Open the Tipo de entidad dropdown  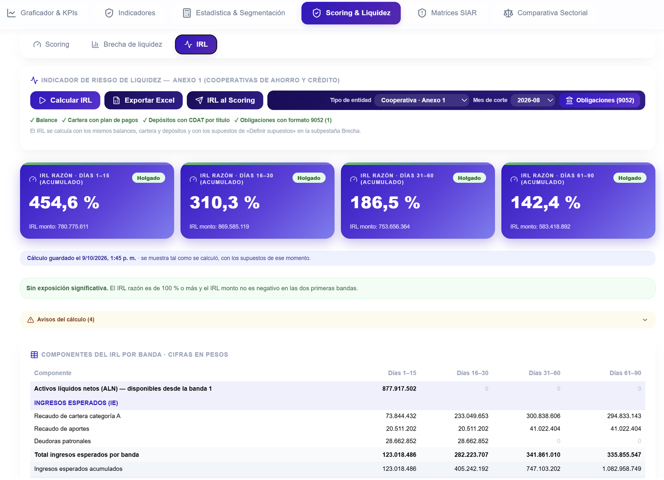click(422, 100)
